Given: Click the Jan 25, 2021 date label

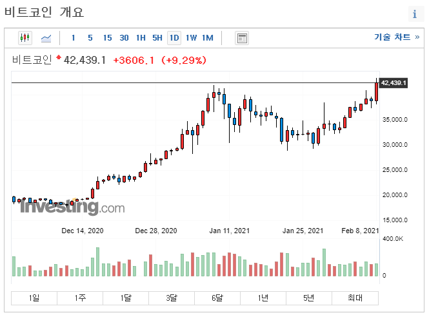Looking at the screenshot, I should tap(303, 231).
